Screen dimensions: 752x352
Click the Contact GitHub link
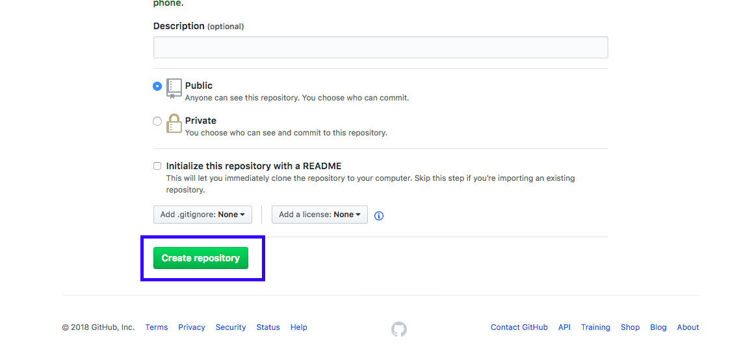coord(519,327)
